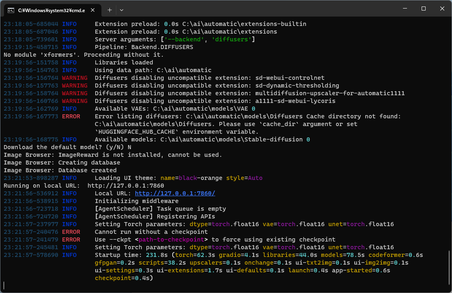Close the cmd.exe tab
Image resolution: width=452 pixels, height=293 pixels.
point(92,10)
